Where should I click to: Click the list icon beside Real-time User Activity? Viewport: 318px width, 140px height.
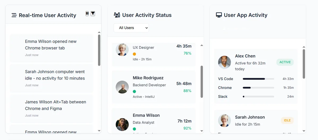pos(14,15)
